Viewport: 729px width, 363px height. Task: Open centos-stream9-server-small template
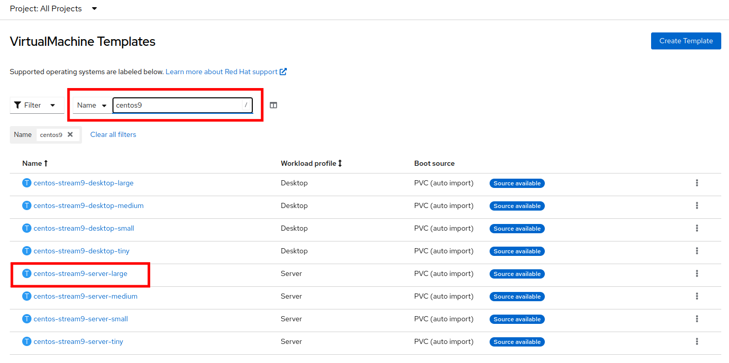click(x=80, y=319)
